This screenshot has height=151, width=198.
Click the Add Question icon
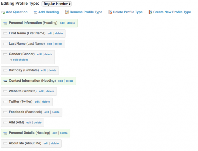[x=3, y=12]
